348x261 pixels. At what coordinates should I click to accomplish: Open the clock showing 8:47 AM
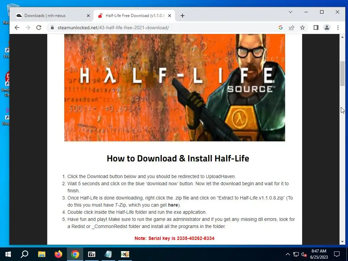coord(319,254)
